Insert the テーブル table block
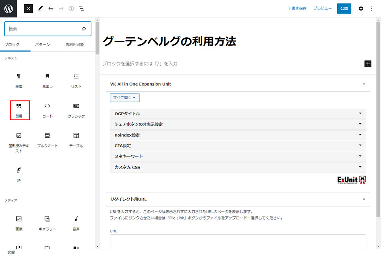381x256 pixels. (x=76, y=140)
